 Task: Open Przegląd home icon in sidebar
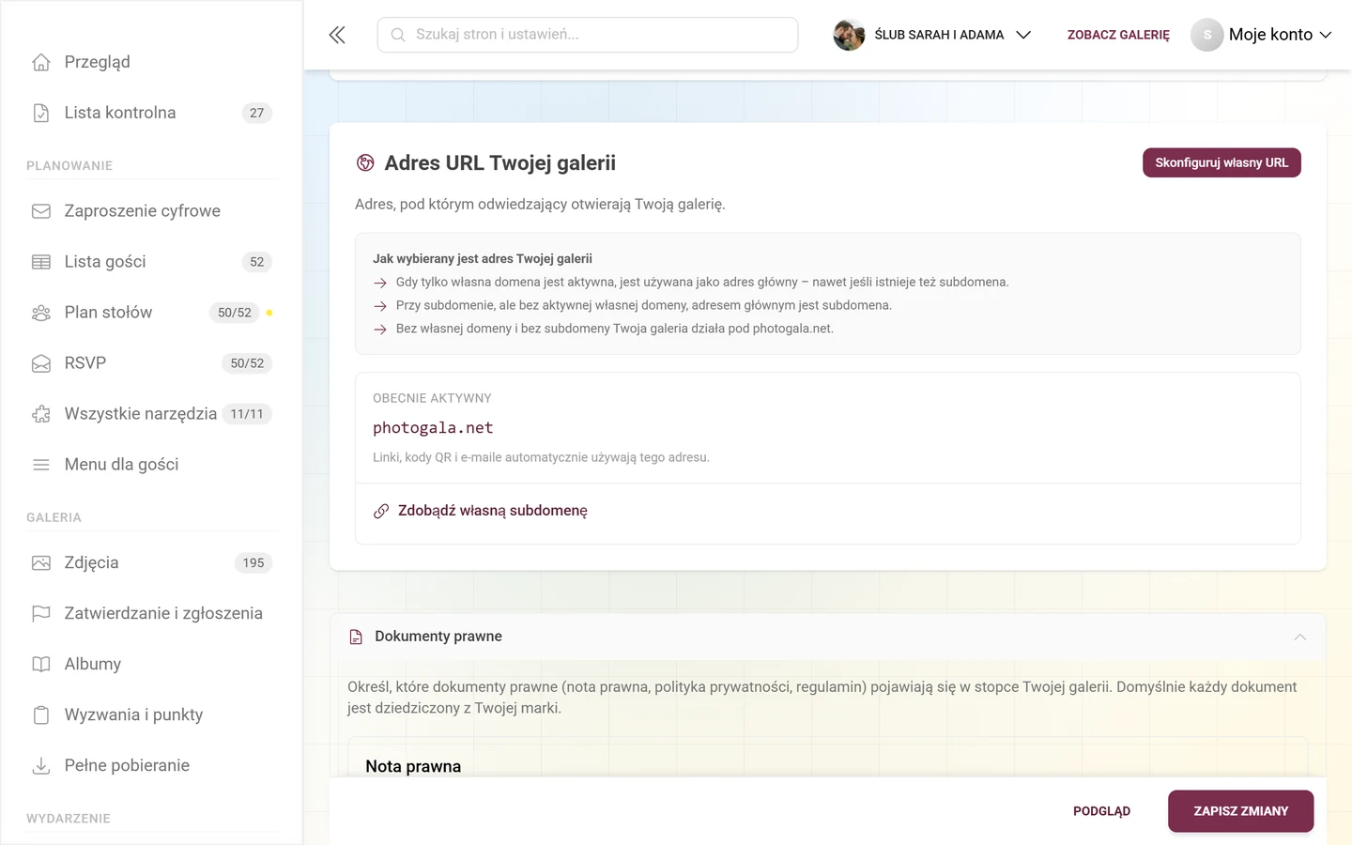(41, 62)
